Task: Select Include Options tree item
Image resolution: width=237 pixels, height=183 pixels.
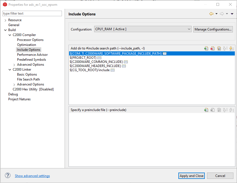Action: click(29, 50)
